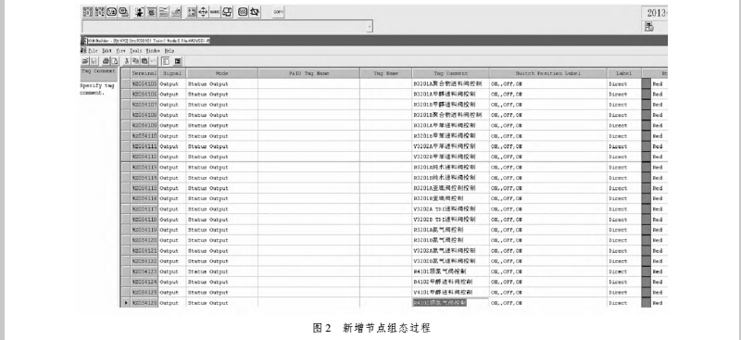741x340 pixels.
Task: Click the clear screen icon
Action: [243, 12]
